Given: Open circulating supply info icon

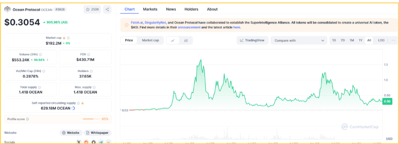Looking at the screenshot, I should click(78, 103).
